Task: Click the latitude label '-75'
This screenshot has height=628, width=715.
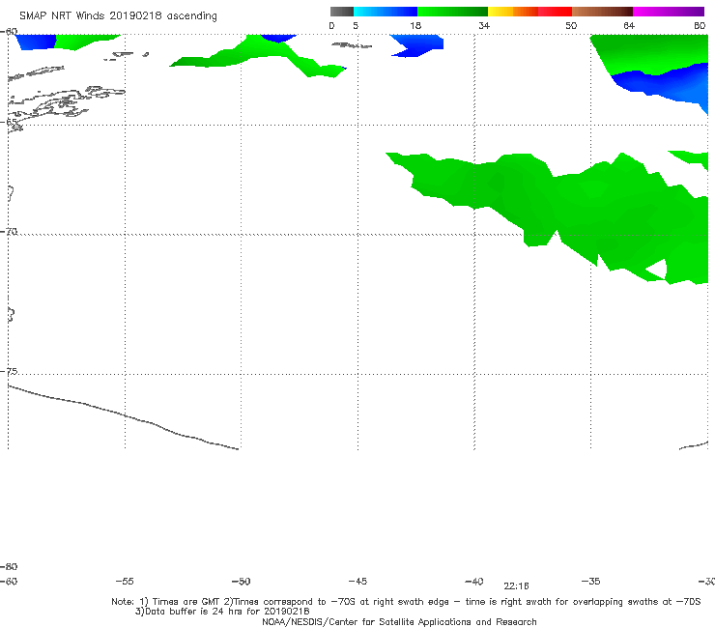Action: click(x=9, y=372)
